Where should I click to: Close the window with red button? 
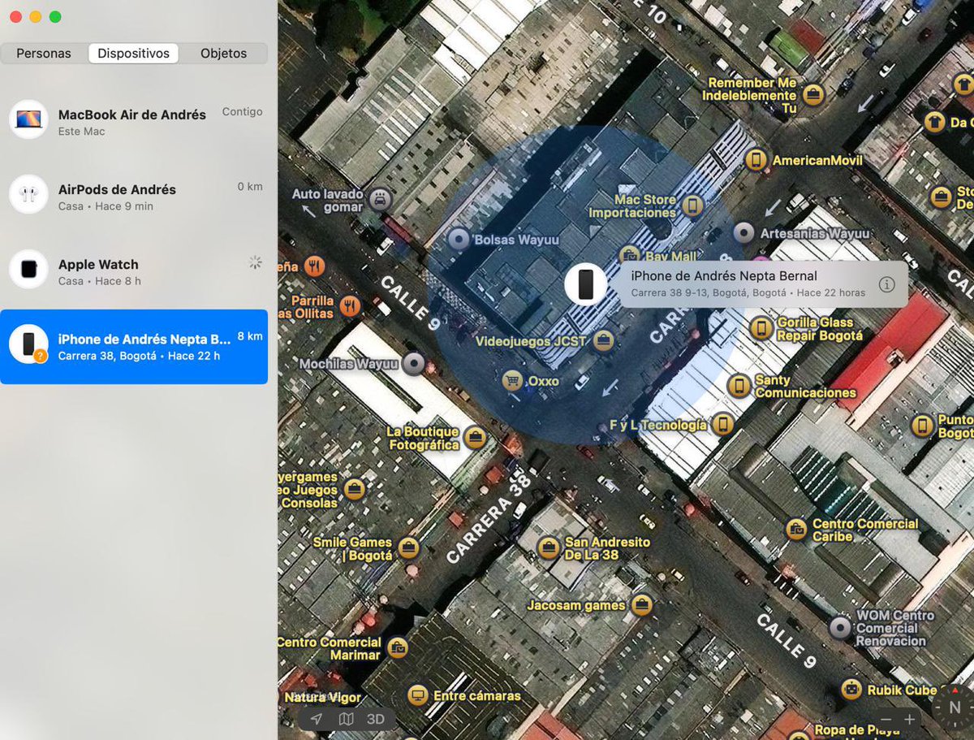(15, 17)
